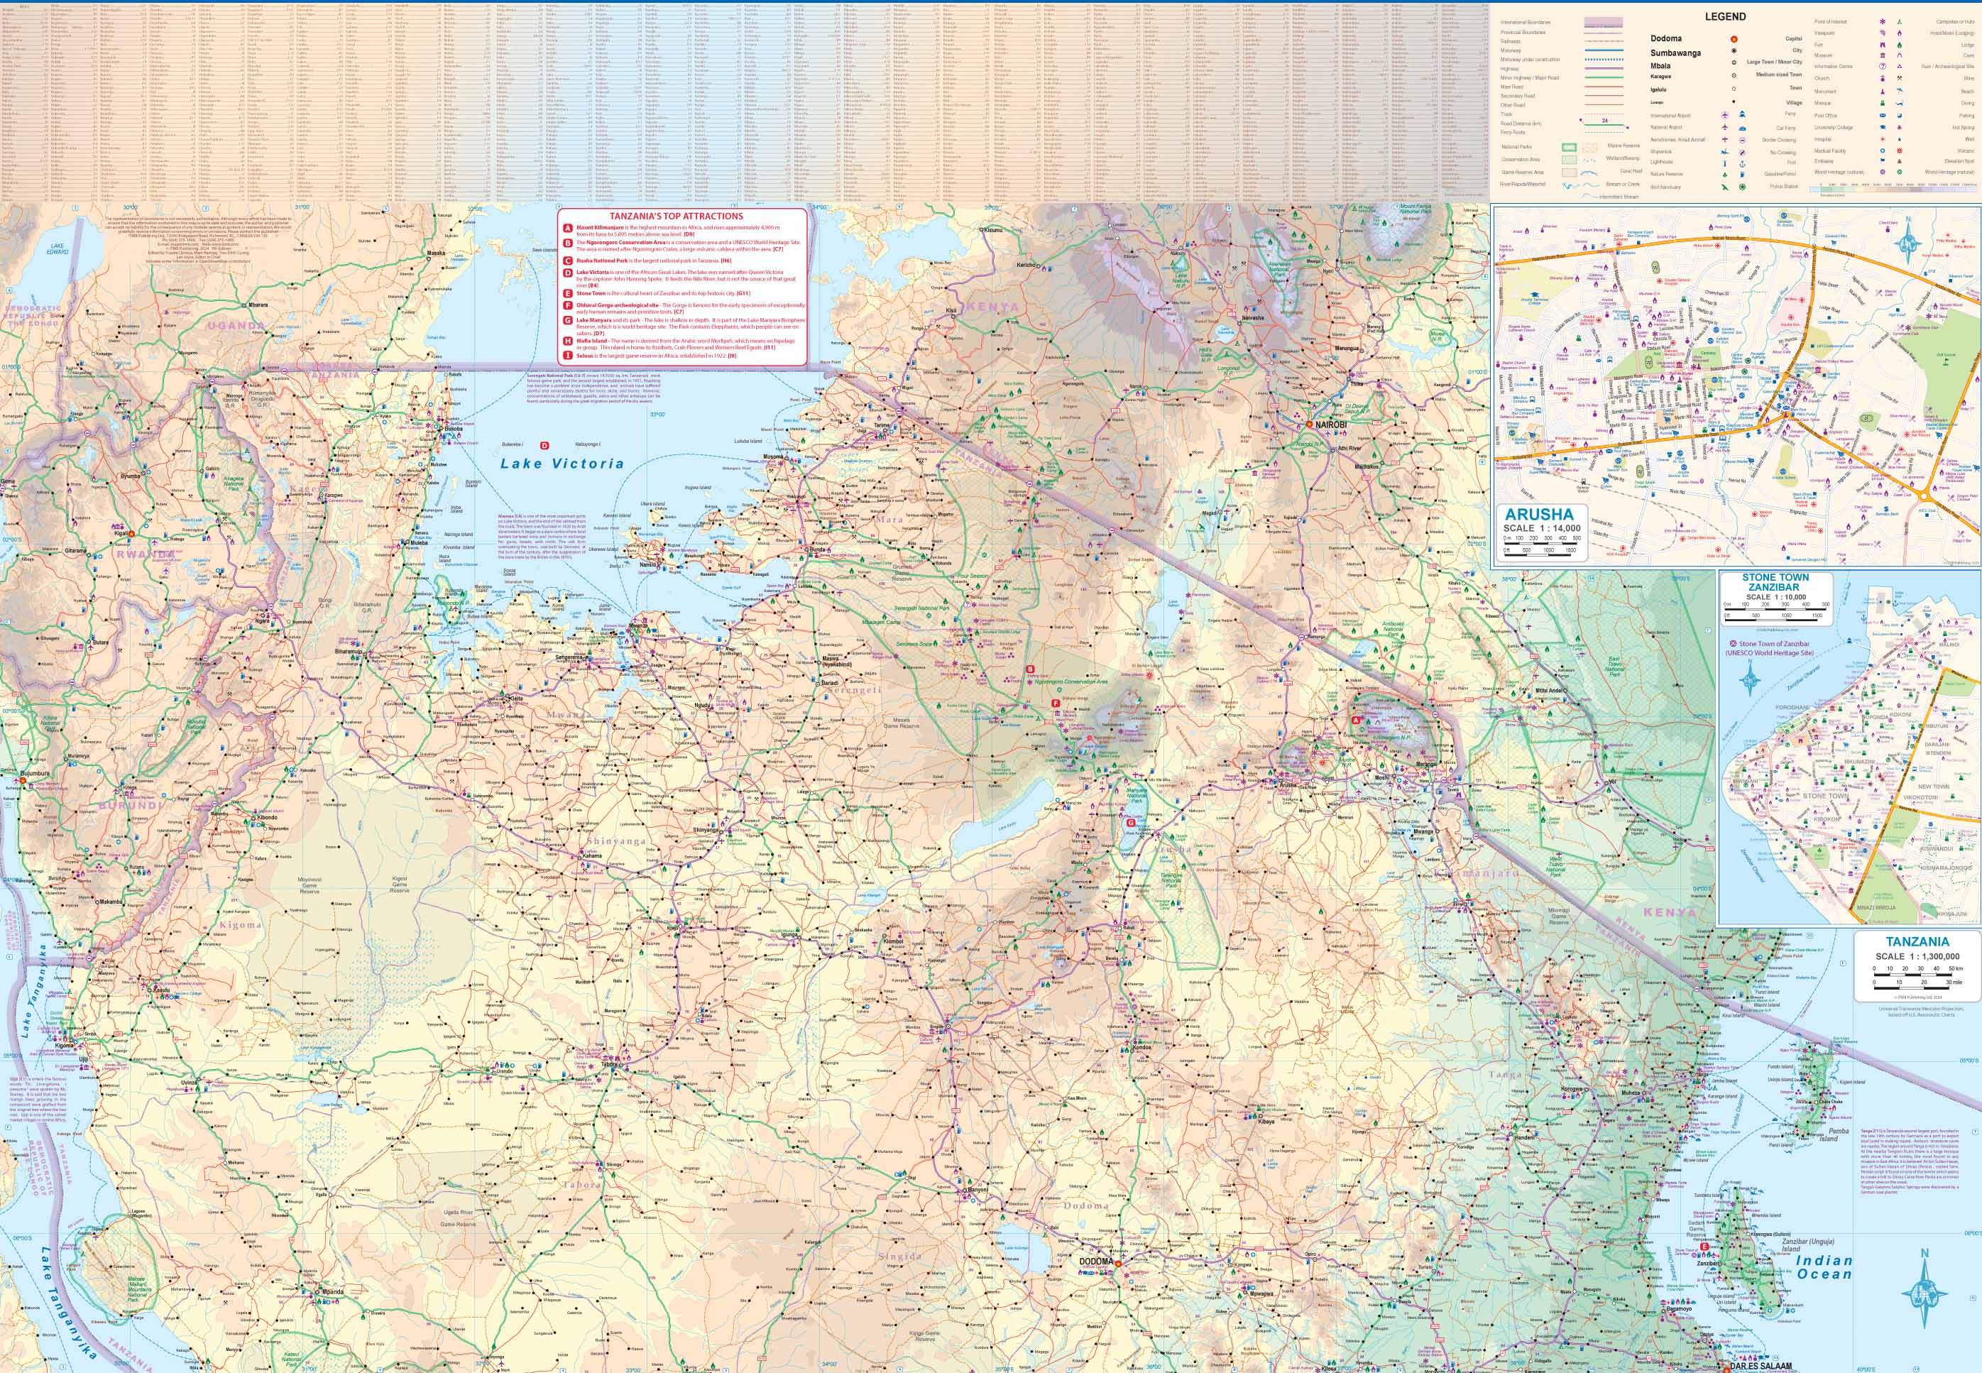Click the red Volcano icon in legend
The height and width of the screenshot is (1373, 1982).
point(1900,151)
